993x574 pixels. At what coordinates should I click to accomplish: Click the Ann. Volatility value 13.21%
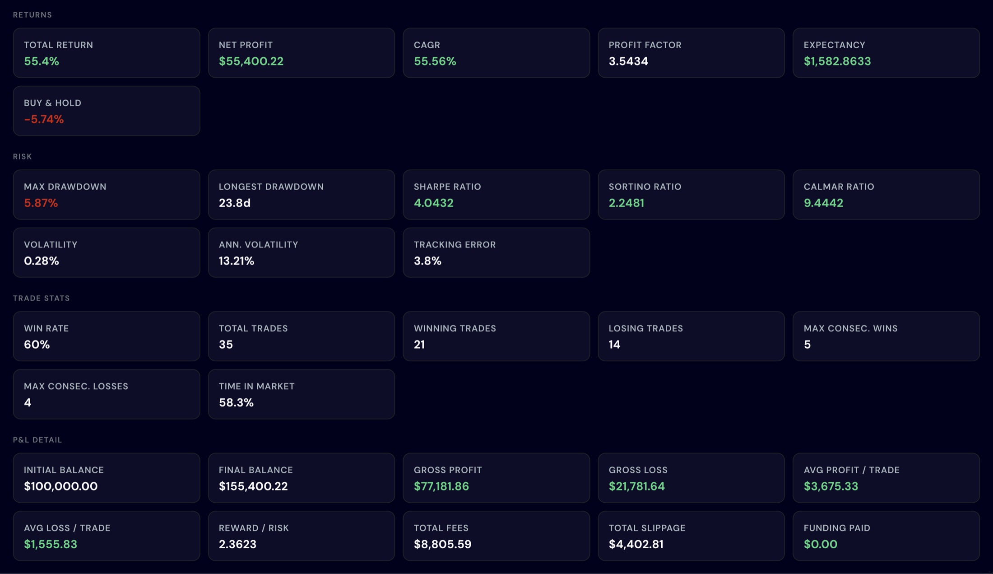(x=237, y=261)
